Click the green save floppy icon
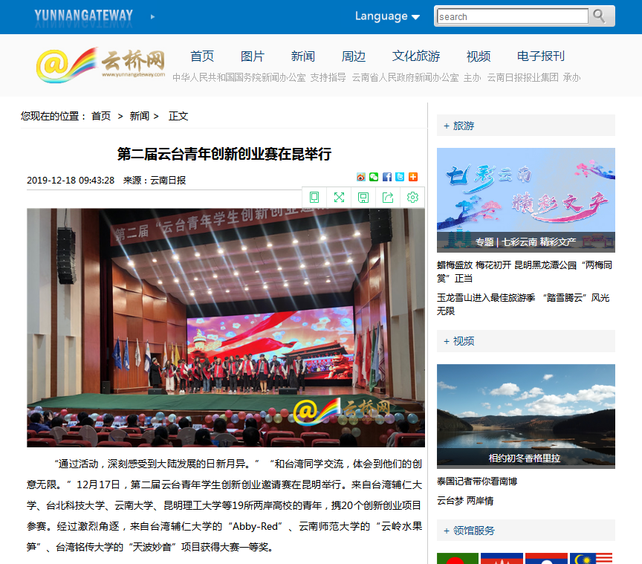The image size is (642, 564). 363,197
